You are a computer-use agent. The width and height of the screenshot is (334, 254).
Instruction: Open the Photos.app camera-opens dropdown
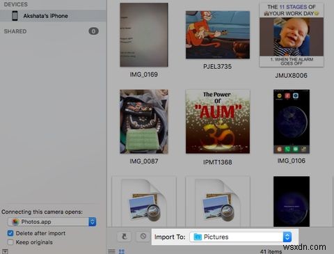click(x=52, y=222)
